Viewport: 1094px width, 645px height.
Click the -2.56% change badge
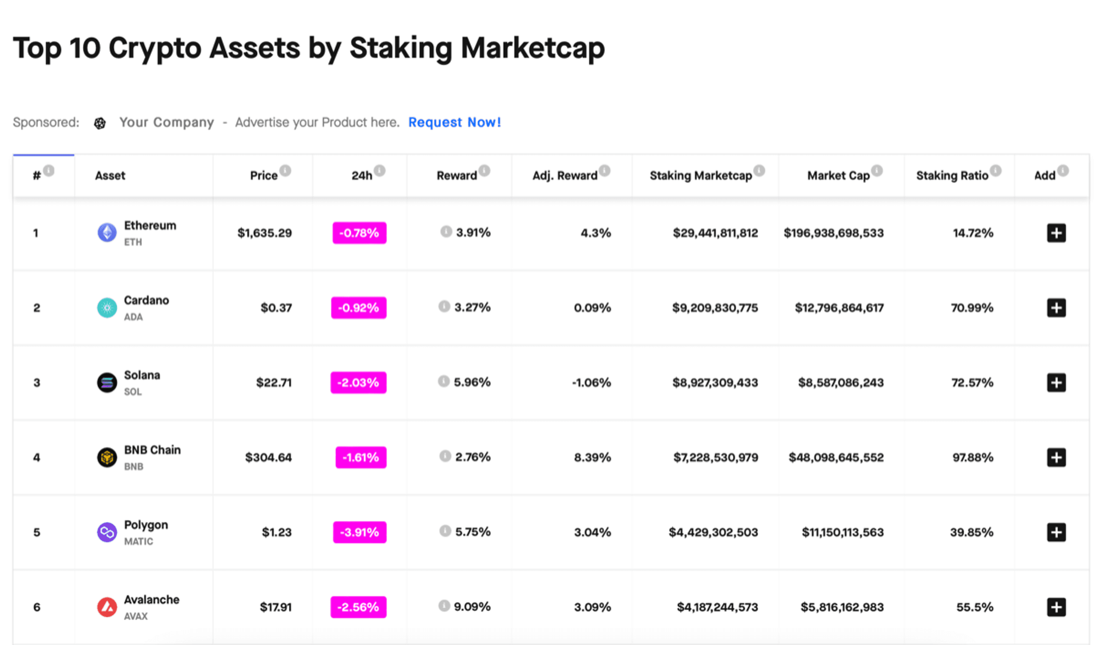(x=359, y=607)
